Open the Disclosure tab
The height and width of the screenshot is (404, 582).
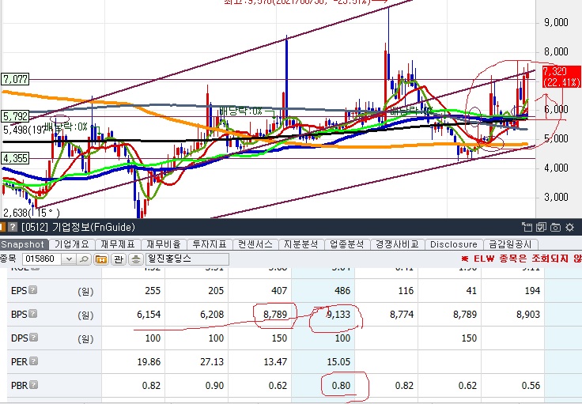454,244
